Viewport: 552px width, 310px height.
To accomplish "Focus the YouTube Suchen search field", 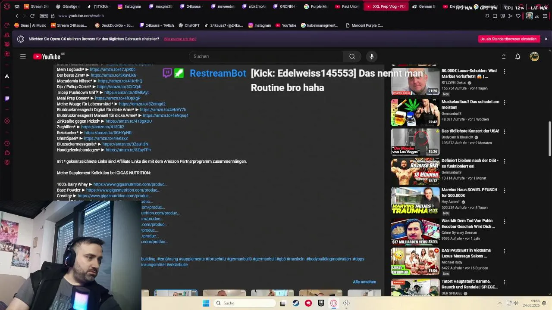I will [x=266, y=56].
